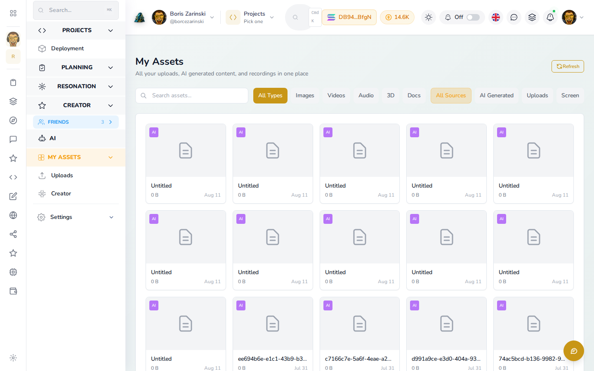Open the apps grid icon above the left rail avatar
594x371 pixels.
click(x=13, y=13)
